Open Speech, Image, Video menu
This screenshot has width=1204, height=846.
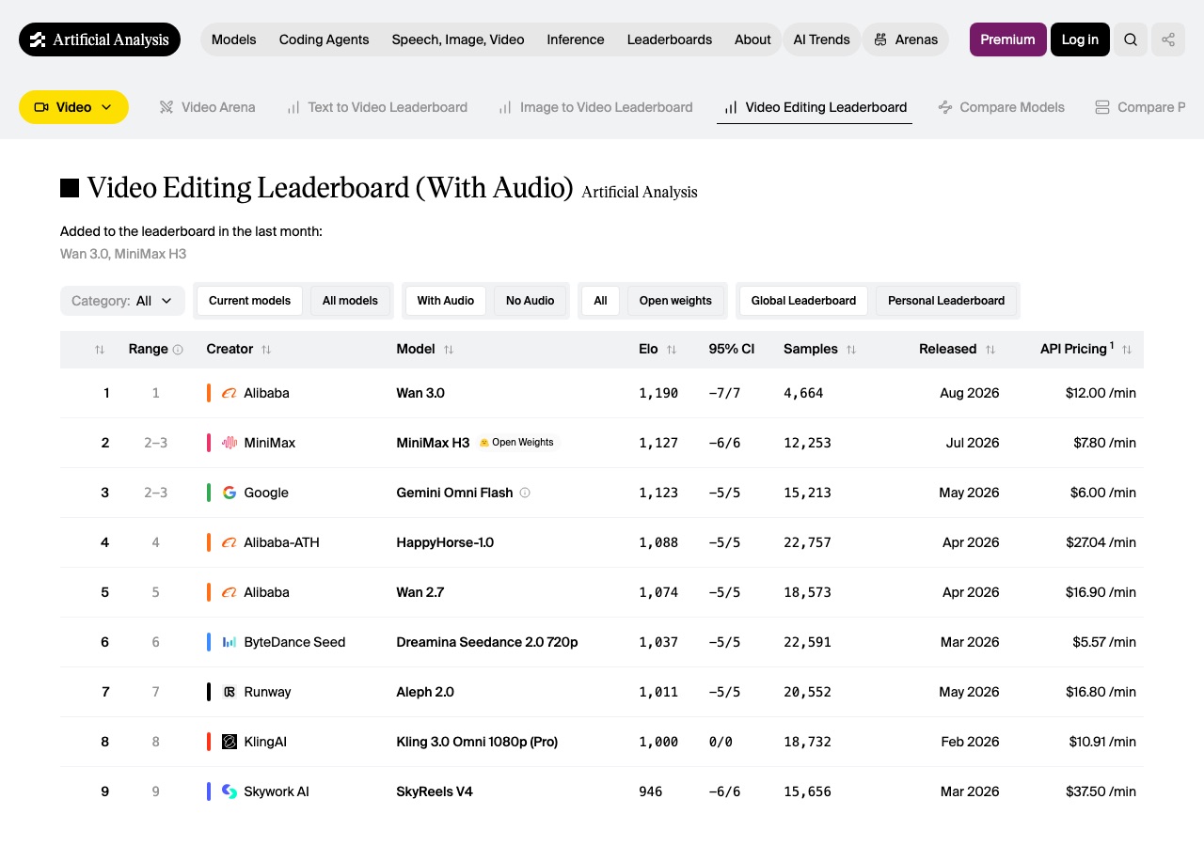tap(458, 39)
